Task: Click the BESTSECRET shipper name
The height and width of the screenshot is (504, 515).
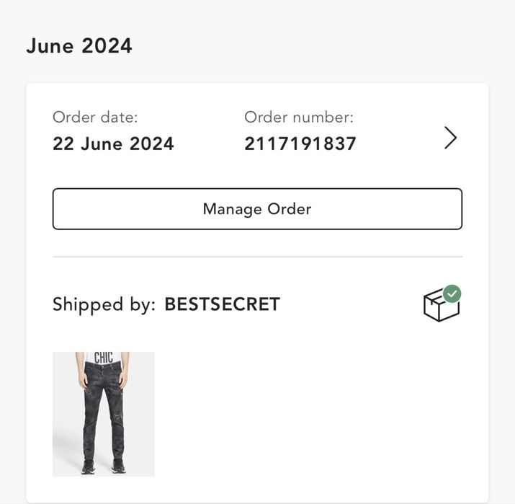Action: pos(222,304)
